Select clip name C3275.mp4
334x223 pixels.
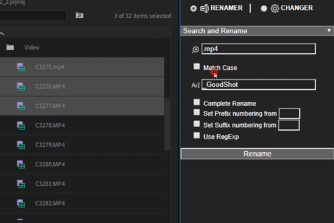click(50, 67)
